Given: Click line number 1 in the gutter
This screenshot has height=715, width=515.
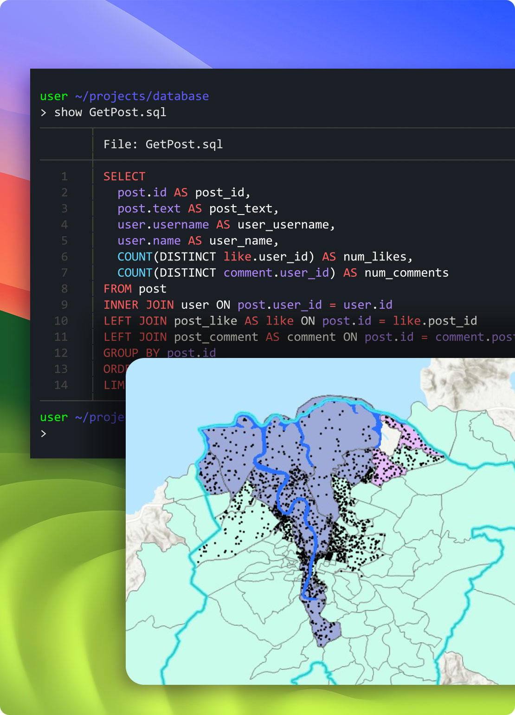Looking at the screenshot, I should coord(64,176).
